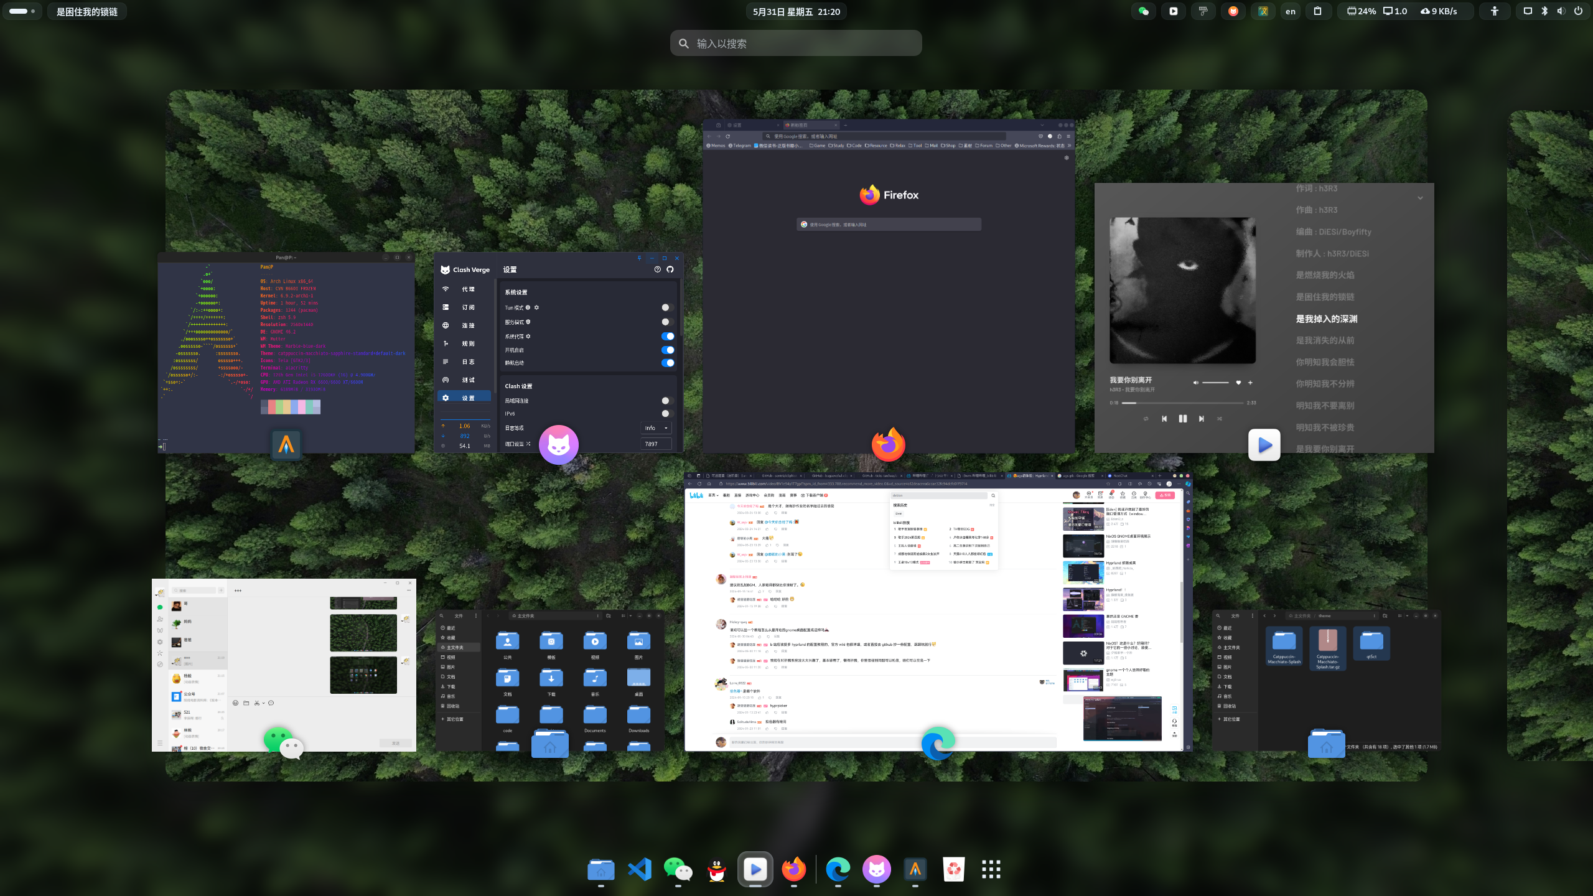Toggle list view button in the home Files window
The height and width of the screenshot is (896, 1593).
623,616
